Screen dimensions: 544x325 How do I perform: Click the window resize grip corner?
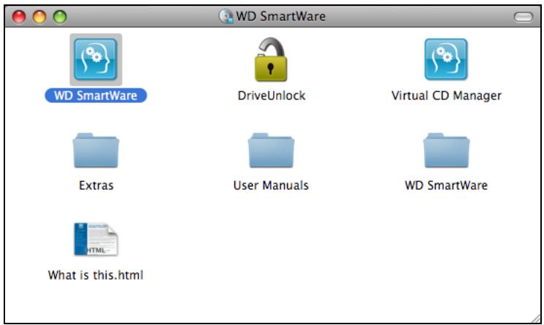535,318
